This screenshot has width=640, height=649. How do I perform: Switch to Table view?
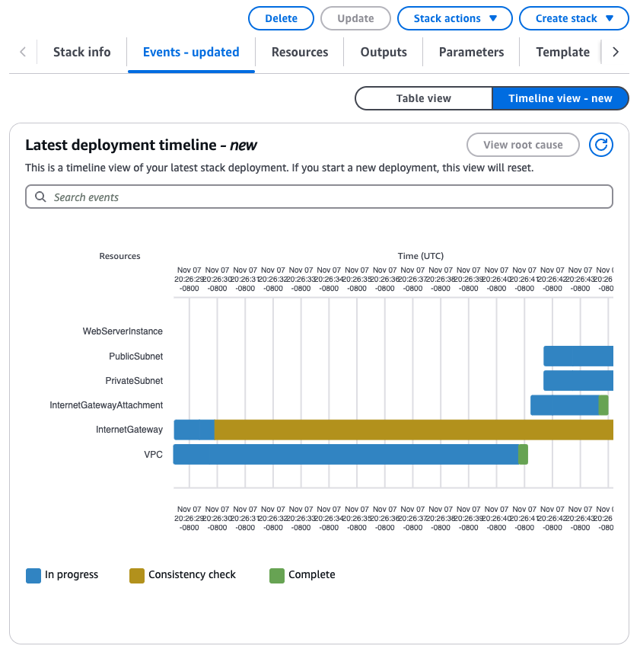click(x=423, y=98)
